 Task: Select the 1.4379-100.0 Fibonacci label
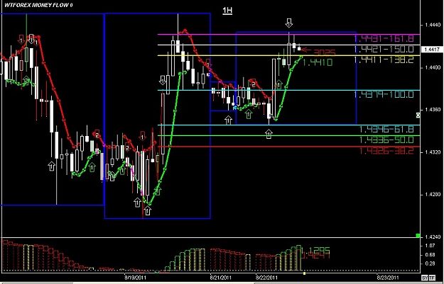coord(384,95)
